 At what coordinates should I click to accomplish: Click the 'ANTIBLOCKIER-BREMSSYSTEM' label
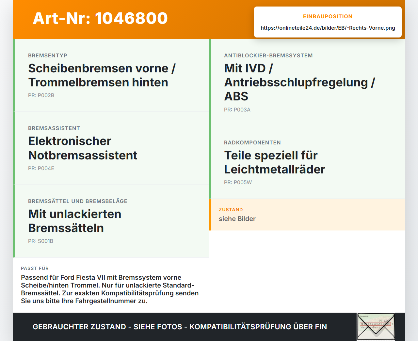(x=268, y=55)
